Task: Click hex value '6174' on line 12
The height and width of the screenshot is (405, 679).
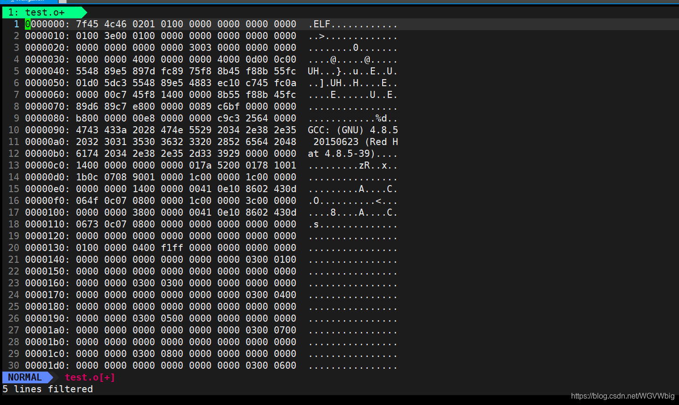Action: coord(87,154)
